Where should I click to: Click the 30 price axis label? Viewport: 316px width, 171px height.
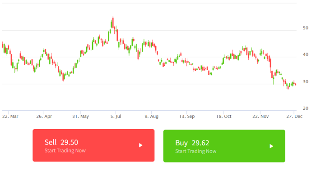click(x=306, y=82)
